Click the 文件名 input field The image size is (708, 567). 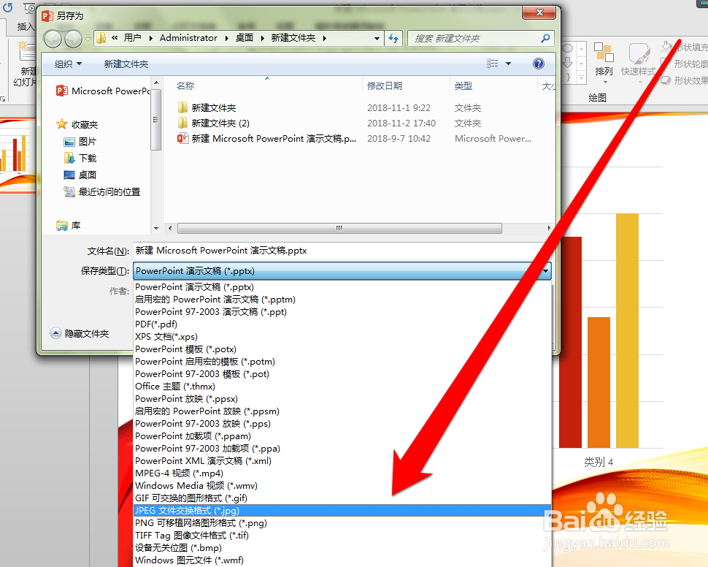(342, 251)
